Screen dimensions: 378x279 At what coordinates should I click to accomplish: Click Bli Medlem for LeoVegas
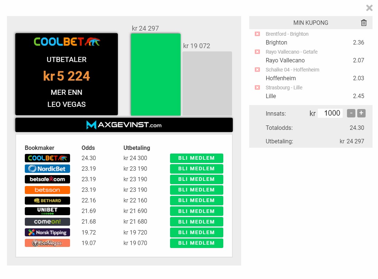pyautogui.click(x=196, y=243)
